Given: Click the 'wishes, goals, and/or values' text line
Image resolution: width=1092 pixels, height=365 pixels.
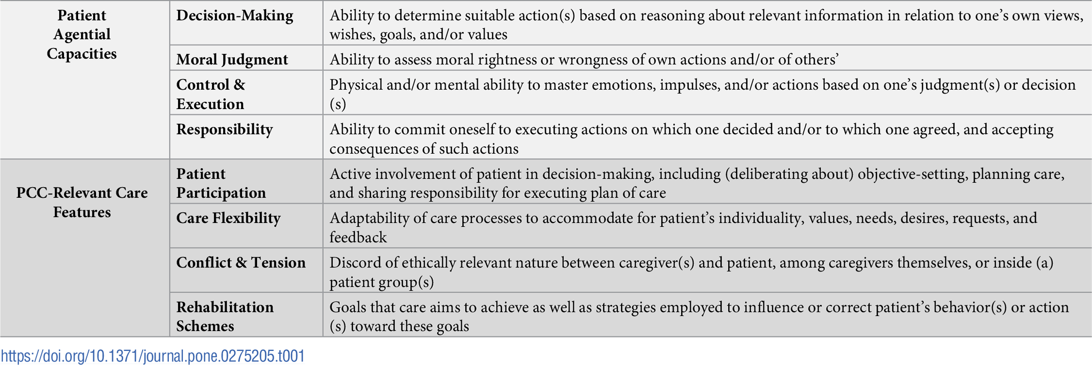Looking at the screenshot, I should [418, 34].
